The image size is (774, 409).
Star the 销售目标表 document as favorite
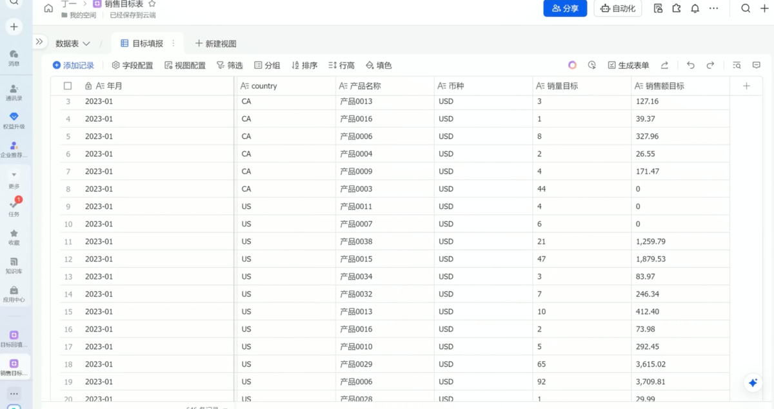pos(152,4)
